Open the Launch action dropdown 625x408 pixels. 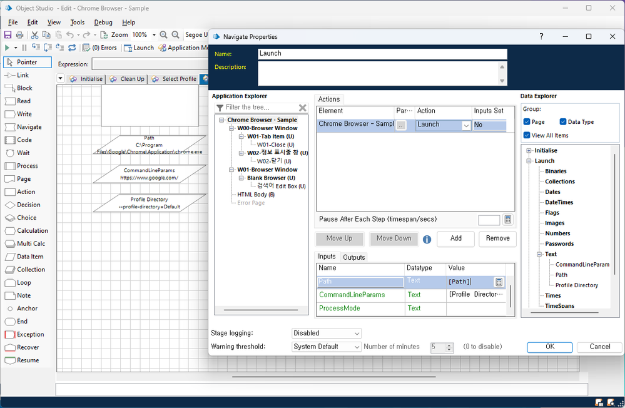tap(466, 125)
